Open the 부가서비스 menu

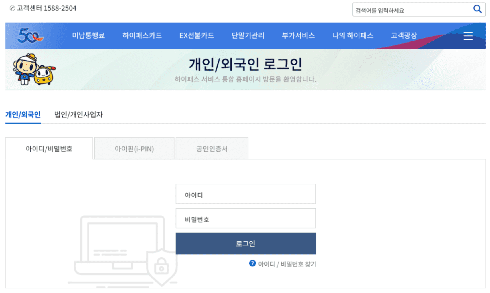click(x=298, y=35)
